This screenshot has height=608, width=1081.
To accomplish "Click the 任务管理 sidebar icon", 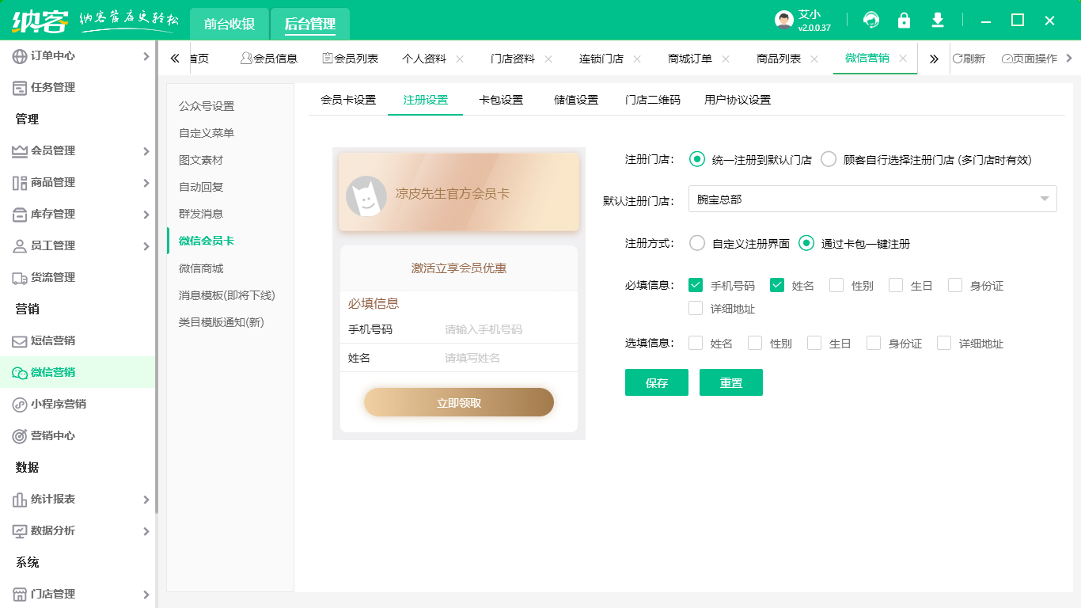I will click(x=20, y=88).
